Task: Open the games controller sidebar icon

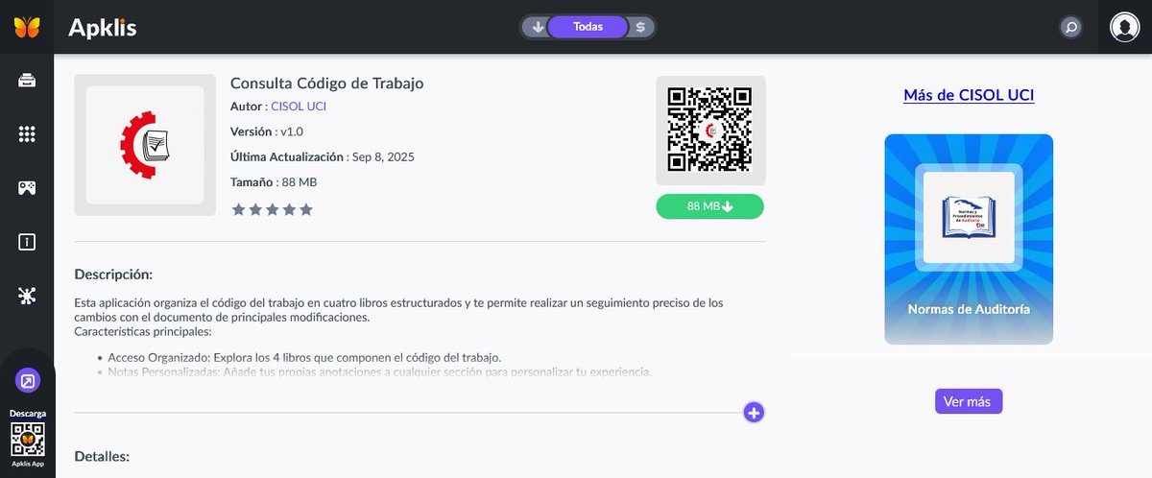Action: click(x=27, y=187)
